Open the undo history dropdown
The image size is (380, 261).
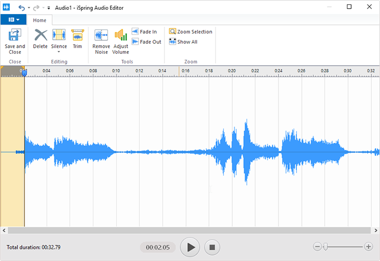tap(29, 8)
